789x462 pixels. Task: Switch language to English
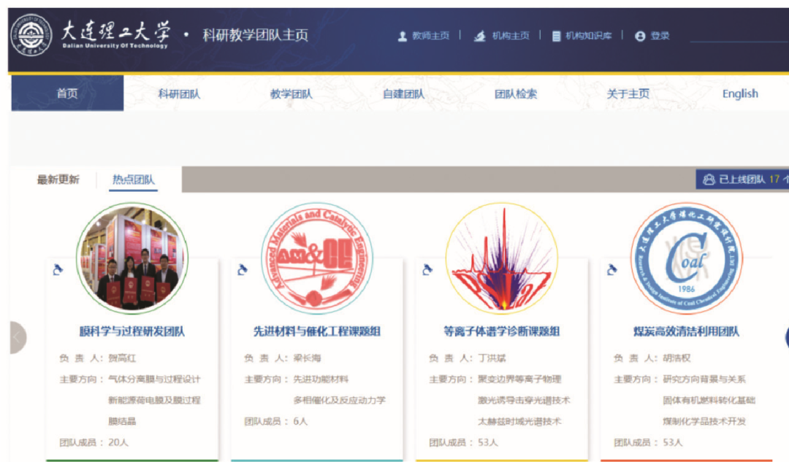click(739, 93)
